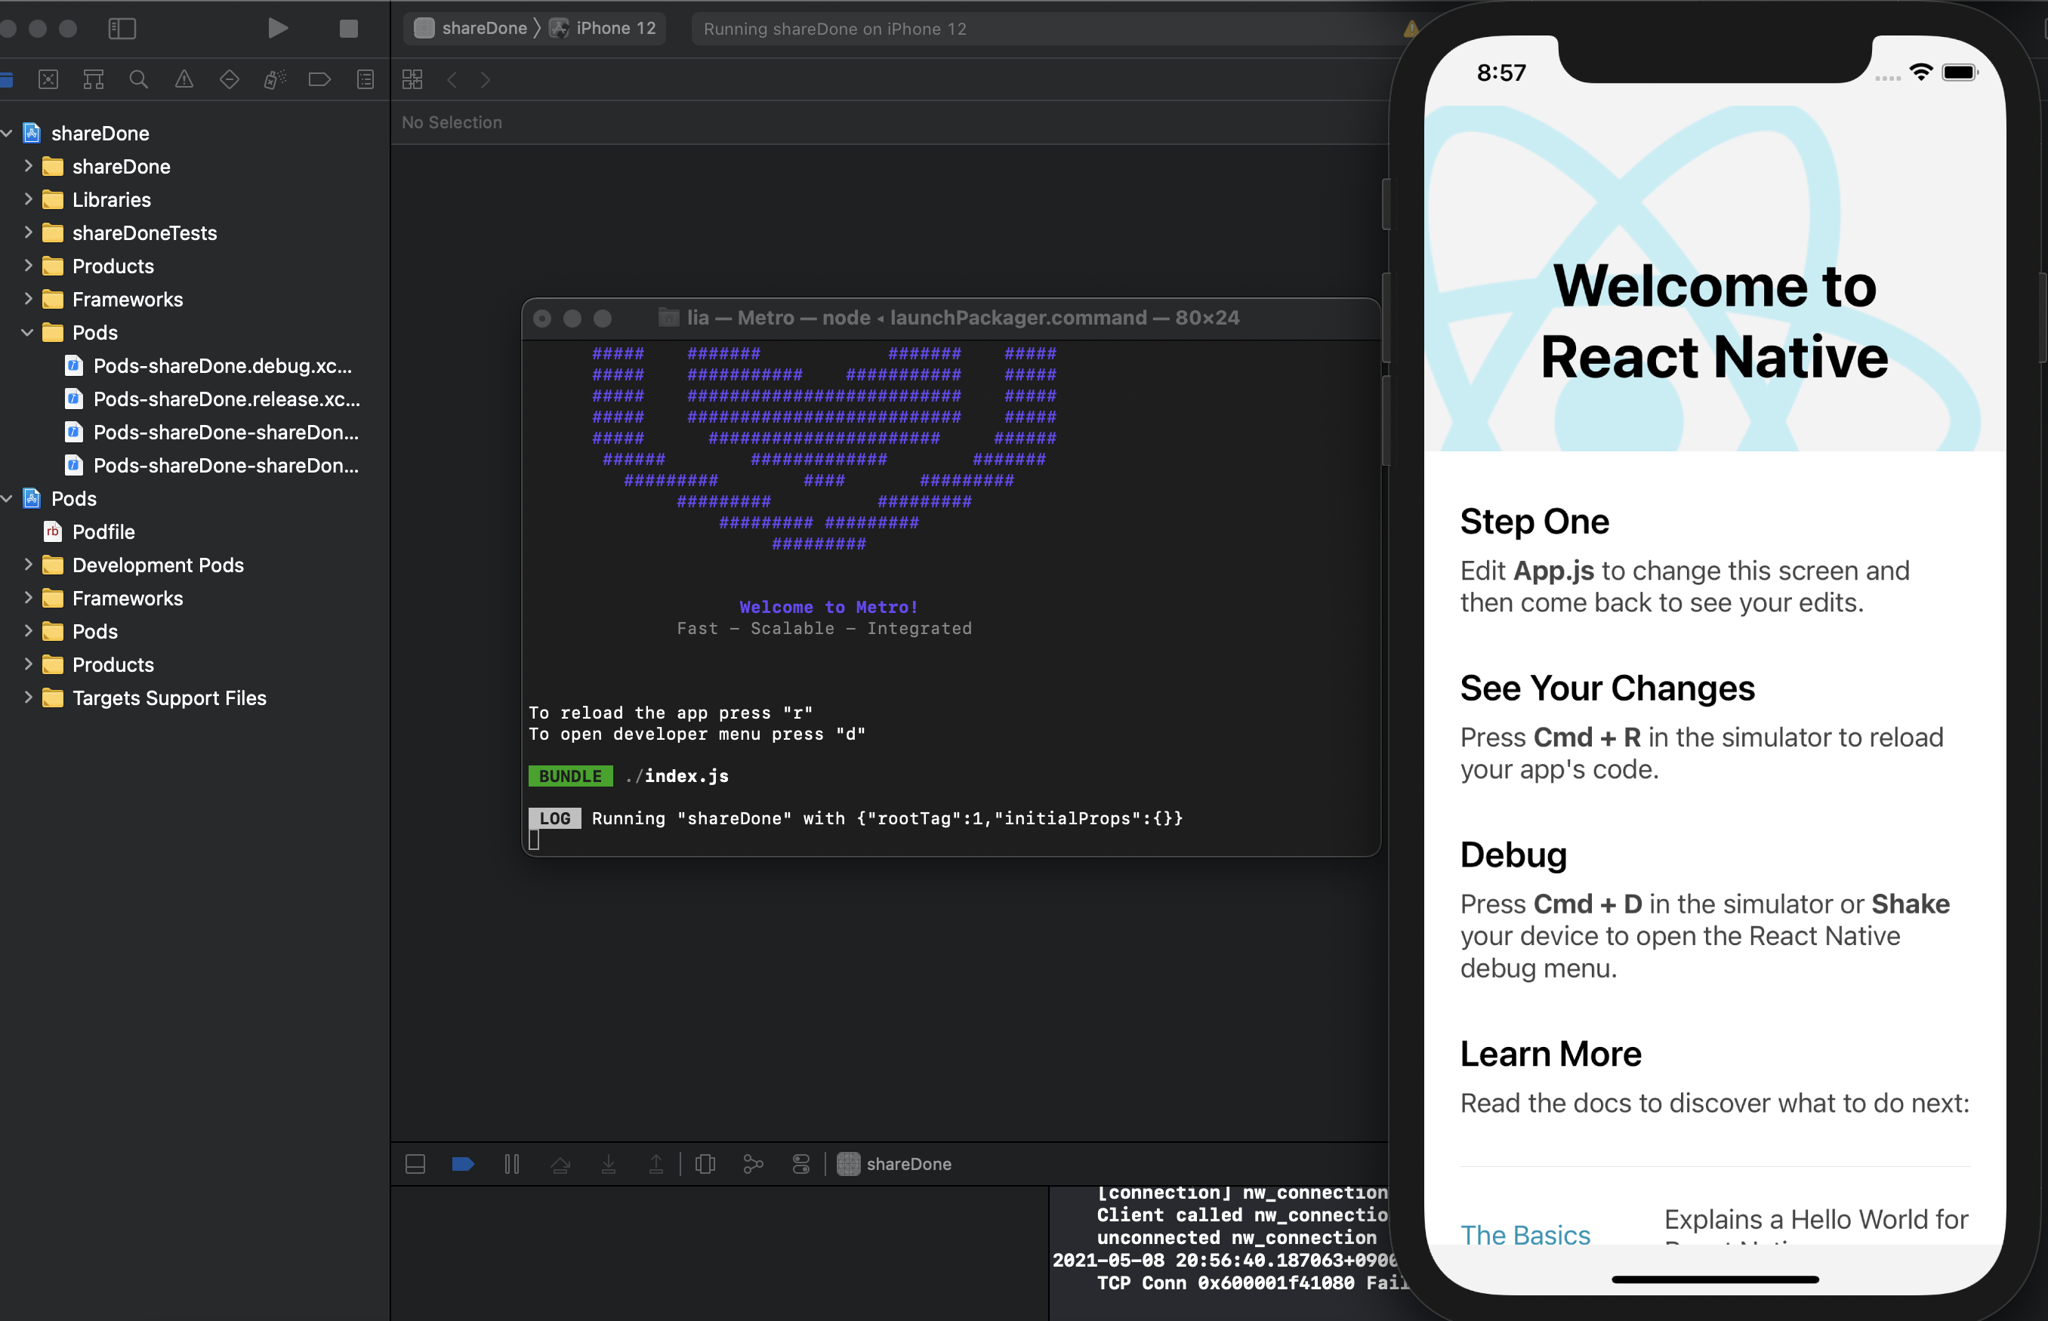Viewport: 2048px width, 1321px height.
Task: Hide the debug area
Action: point(415,1164)
